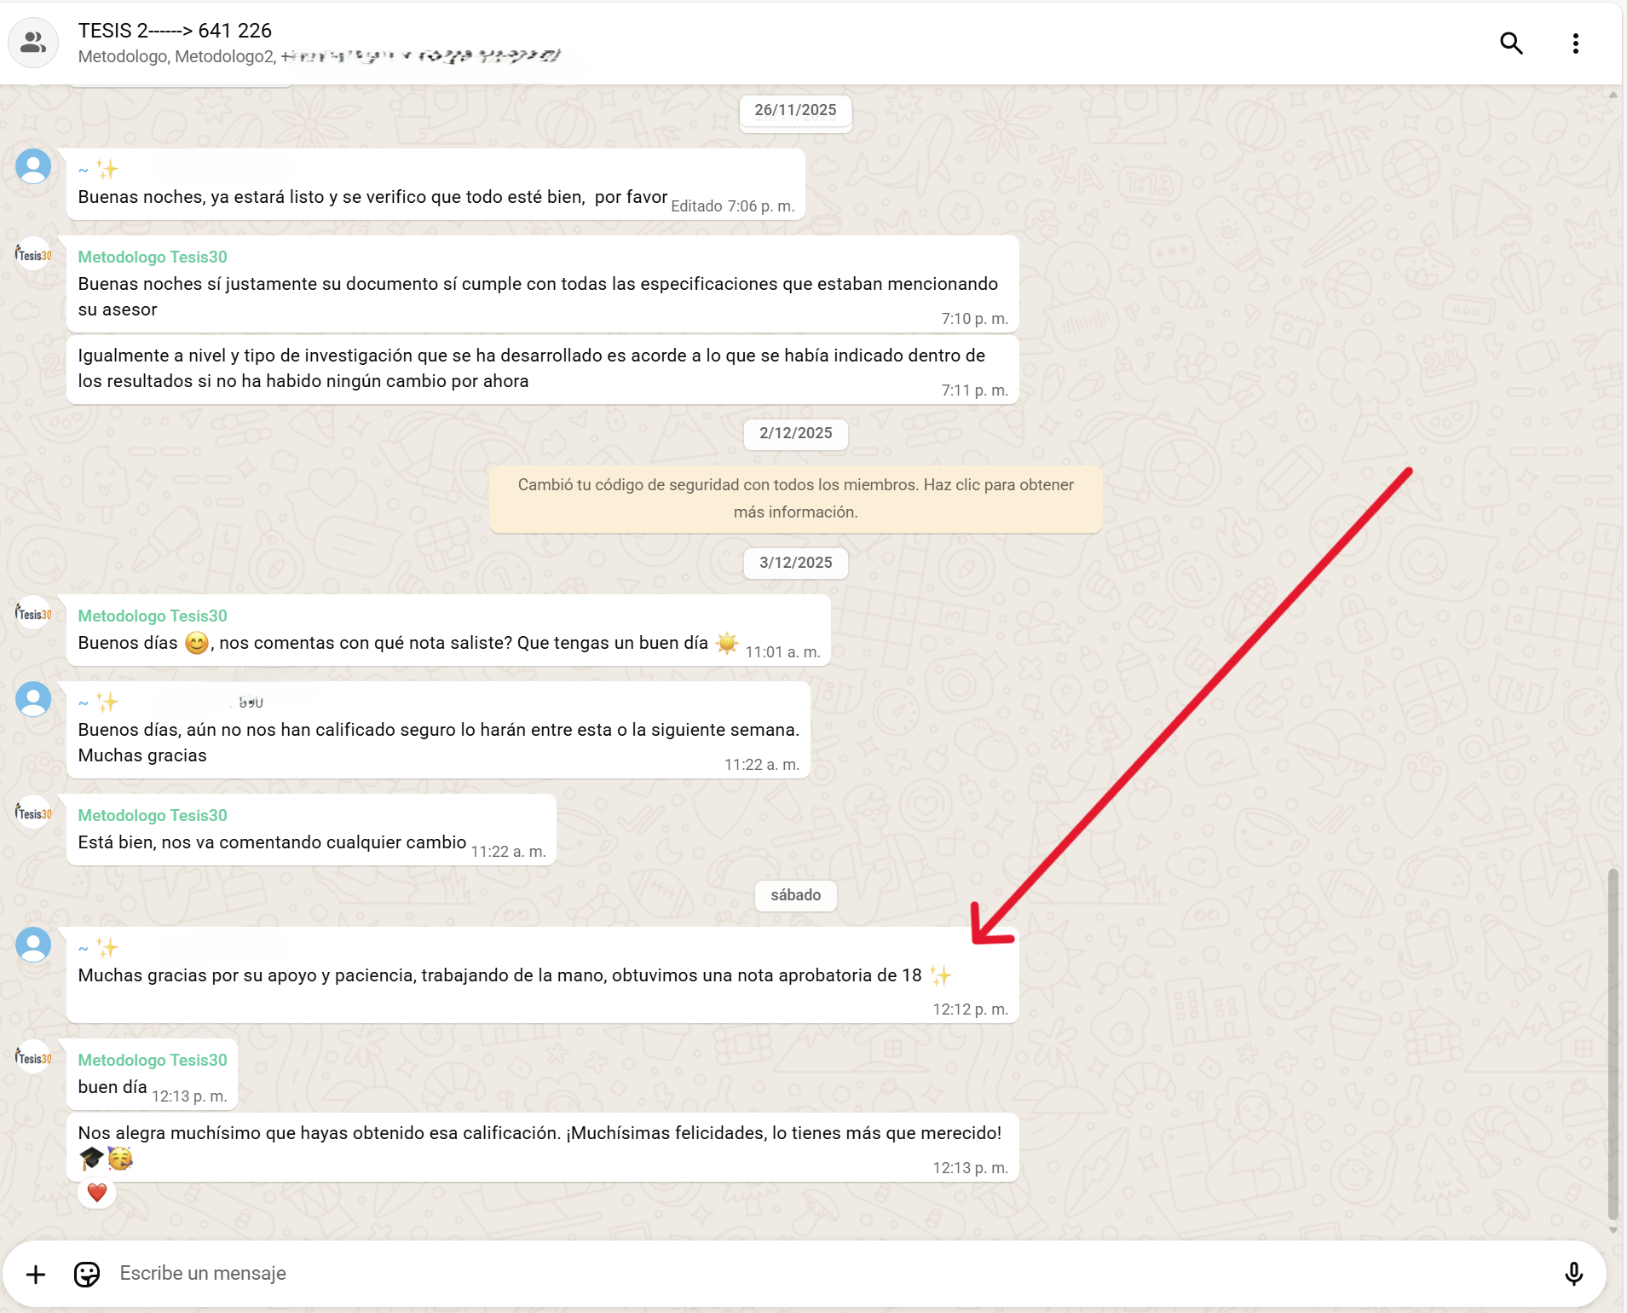The width and height of the screenshot is (1627, 1313).
Task: Start a voice message with microphone icon
Action: pos(1573,1274)
